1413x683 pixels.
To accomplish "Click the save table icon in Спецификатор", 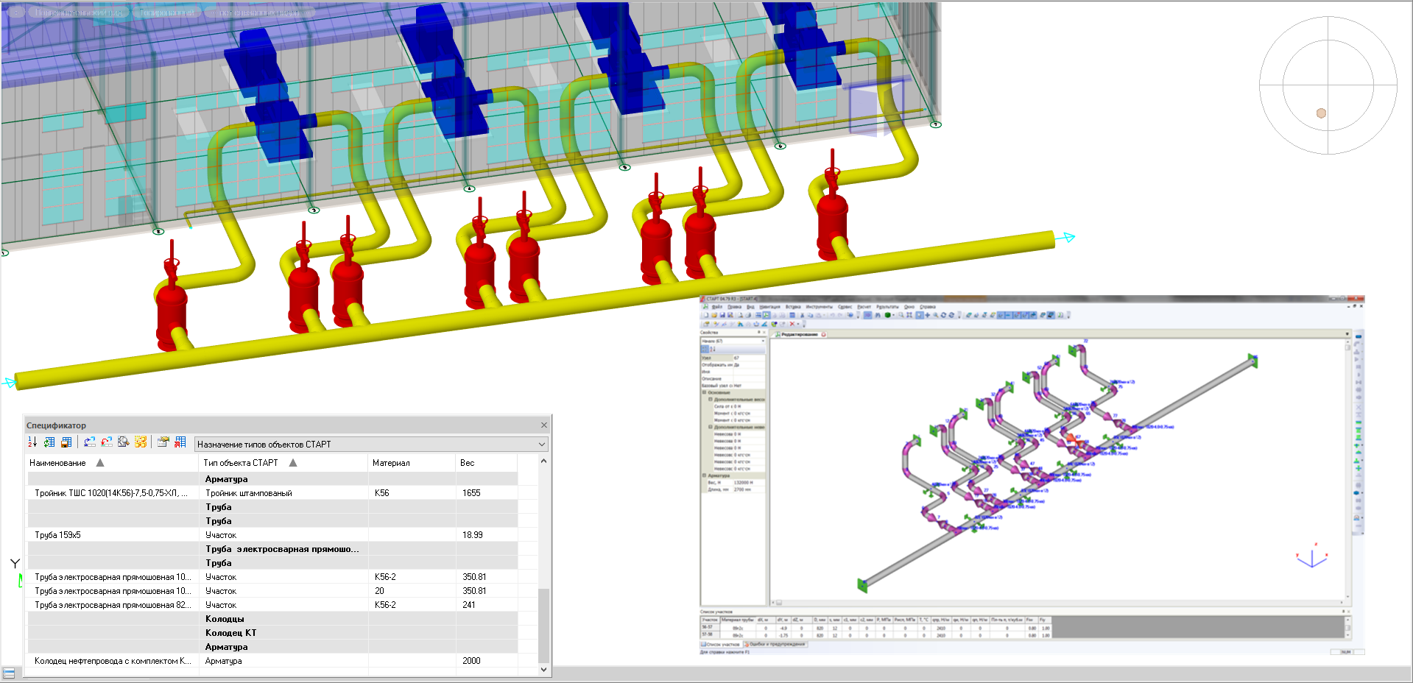I will coord(66,442).
